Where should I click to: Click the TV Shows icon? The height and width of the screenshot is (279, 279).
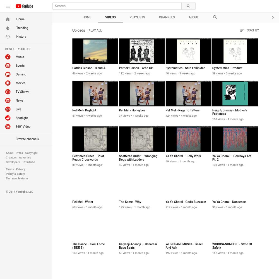pyautogui.click(x=8, y=92)
